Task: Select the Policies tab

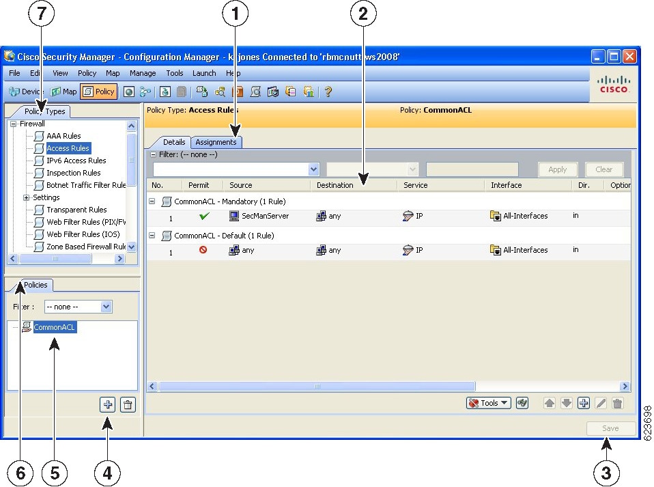Action: pos(35,285)
